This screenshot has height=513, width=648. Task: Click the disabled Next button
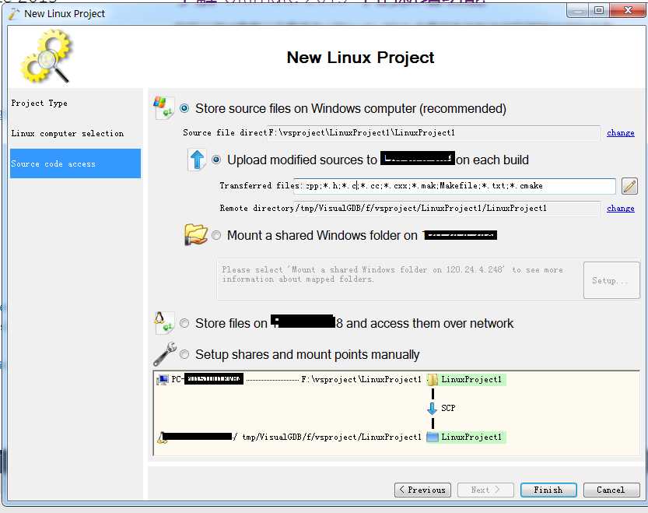tap(485, 490)
